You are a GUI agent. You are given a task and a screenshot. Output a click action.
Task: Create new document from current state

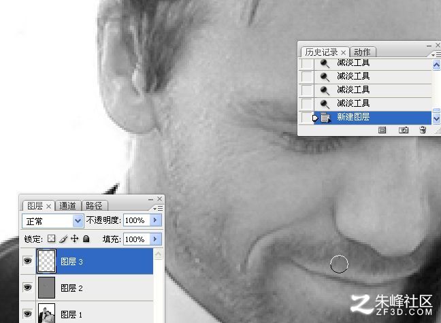pyautogui.click(x=382, y=130)
